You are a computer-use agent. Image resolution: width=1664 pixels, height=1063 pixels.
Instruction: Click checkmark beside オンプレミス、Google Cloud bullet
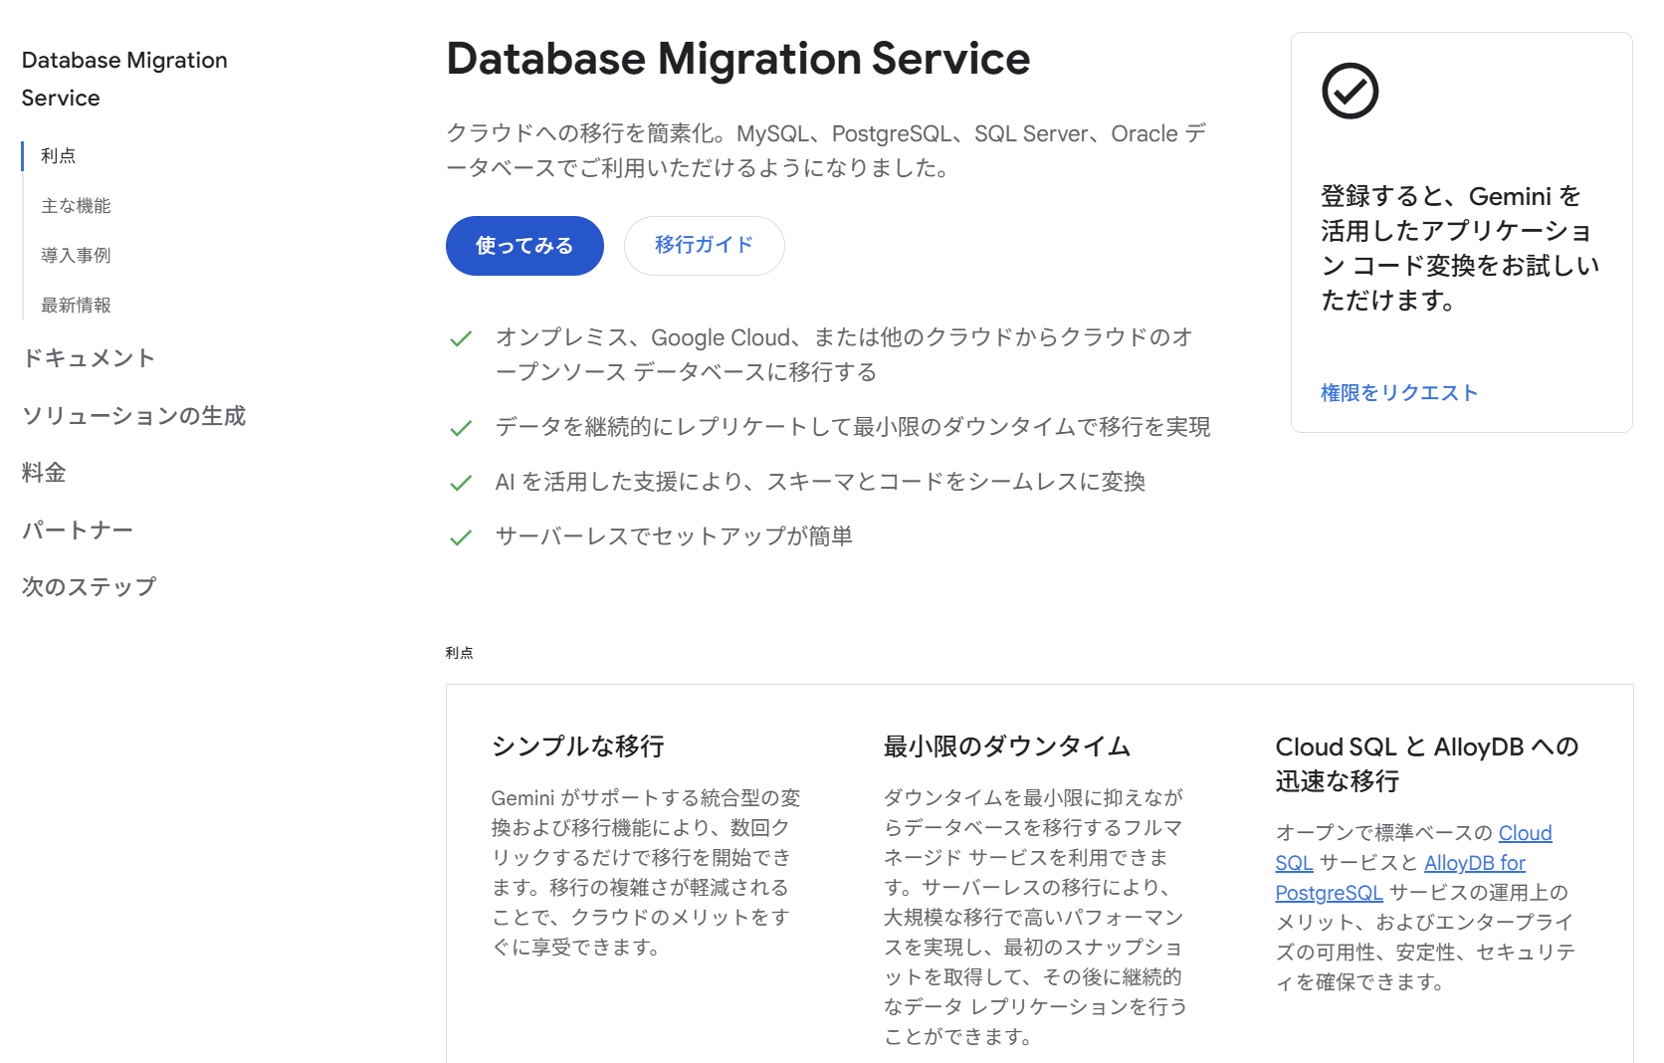(x=461, y=339)
